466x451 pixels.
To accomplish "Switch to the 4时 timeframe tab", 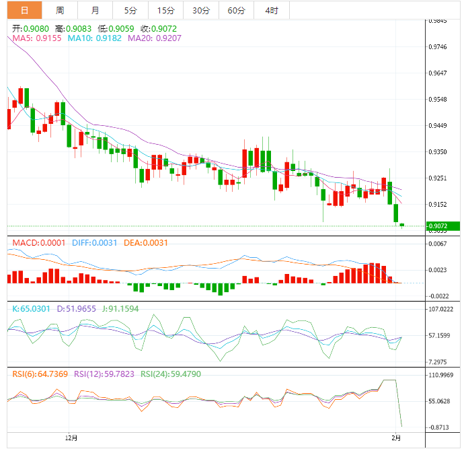I will (272, 10).
